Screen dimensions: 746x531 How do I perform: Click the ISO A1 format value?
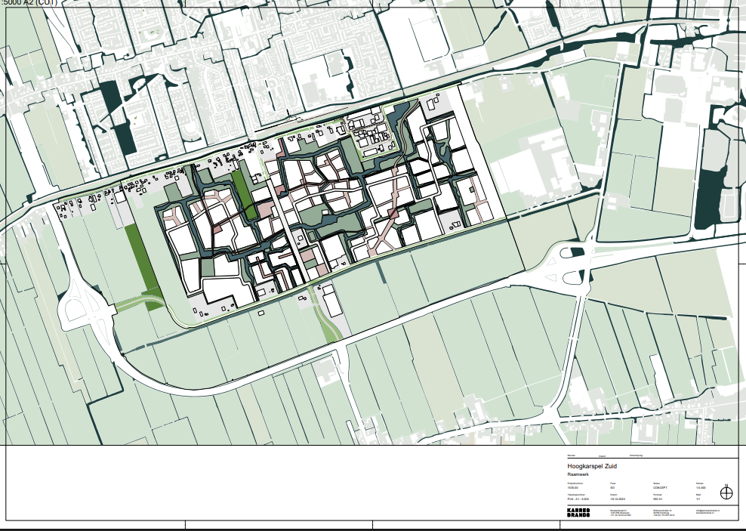coord(659,499)
